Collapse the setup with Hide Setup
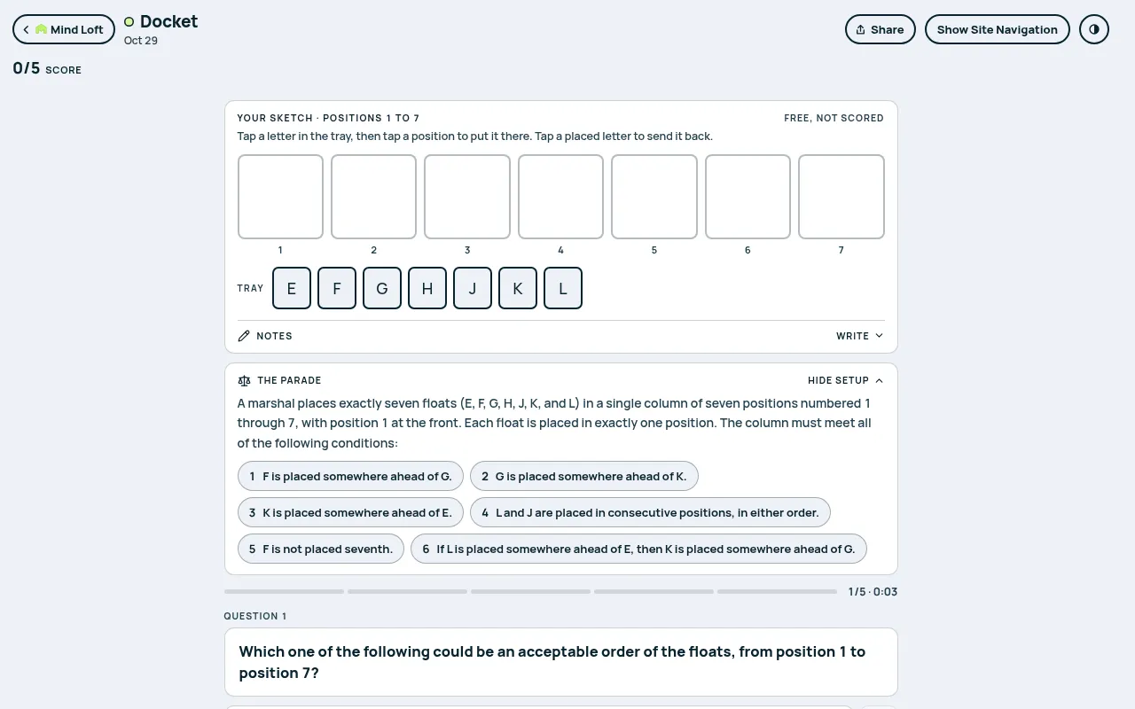The width and height of the screenshot is (1135, 709). 845,380
